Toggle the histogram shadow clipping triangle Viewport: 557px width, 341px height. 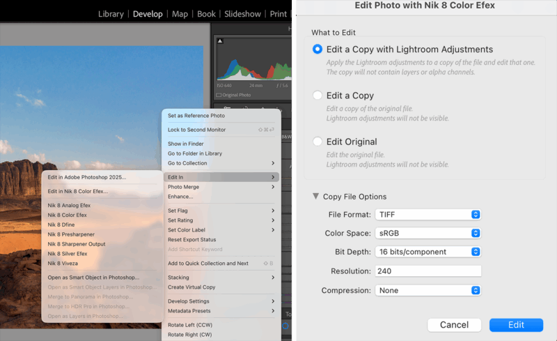point(221,42)
